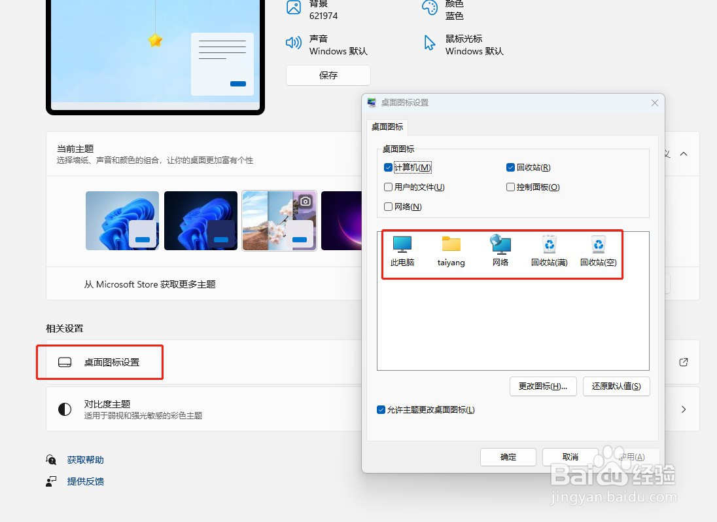717x522 pixels.
Task: Click the dialog title bar app icon
Action: [372, 103]
